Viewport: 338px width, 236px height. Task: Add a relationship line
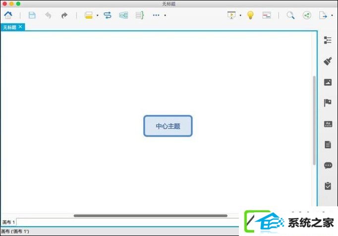point(108,15)
